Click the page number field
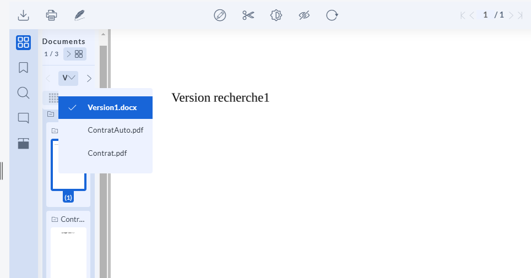The height and width of the screenshot is (278, 531). [x=485, y=15]
